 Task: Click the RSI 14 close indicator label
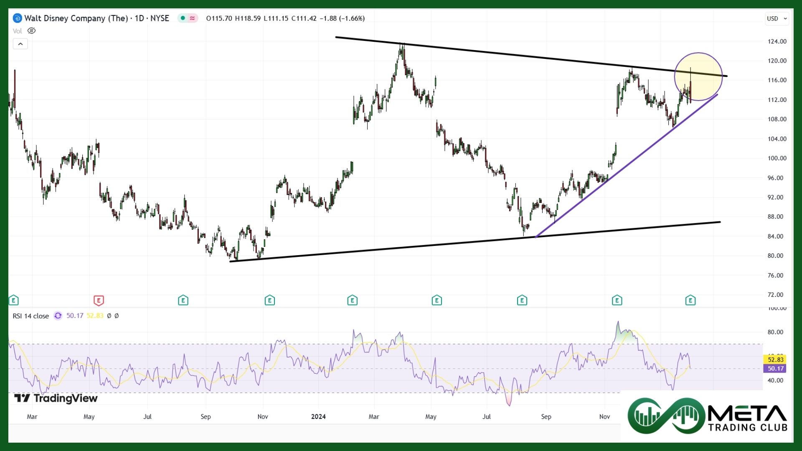click(x=30, y=316)
